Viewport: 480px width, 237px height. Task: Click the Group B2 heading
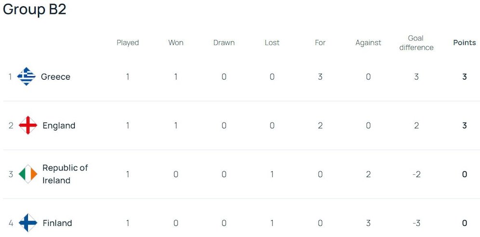(x=35, y=10)
